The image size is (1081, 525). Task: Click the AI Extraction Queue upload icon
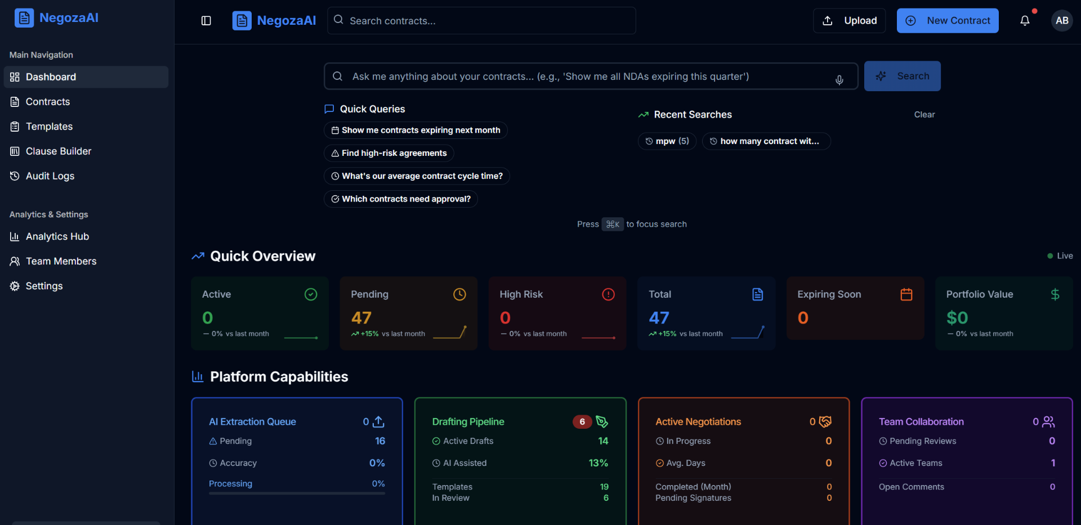[x=379, y=421]
